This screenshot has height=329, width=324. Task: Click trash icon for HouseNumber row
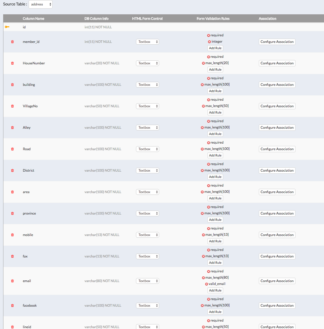coord(12,63)
